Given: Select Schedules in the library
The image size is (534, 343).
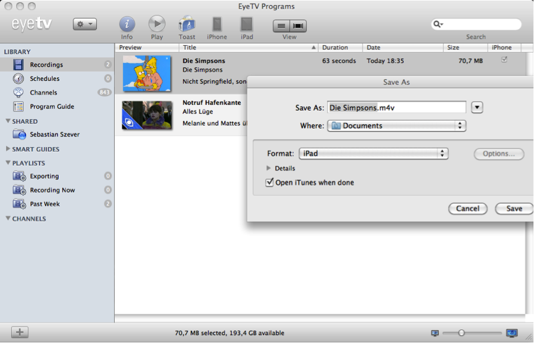Looking at the screenshot, I should click(57, 78).
